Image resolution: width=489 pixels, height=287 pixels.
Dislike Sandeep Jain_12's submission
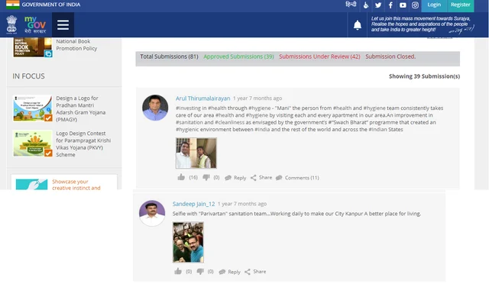tap(200, 272)
